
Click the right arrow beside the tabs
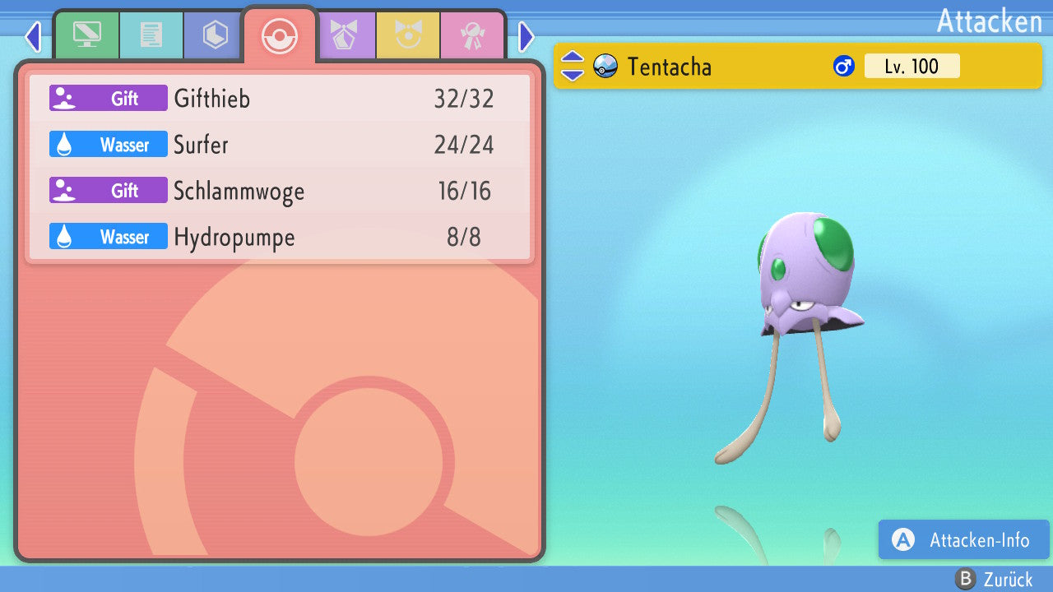coord(526,36)
